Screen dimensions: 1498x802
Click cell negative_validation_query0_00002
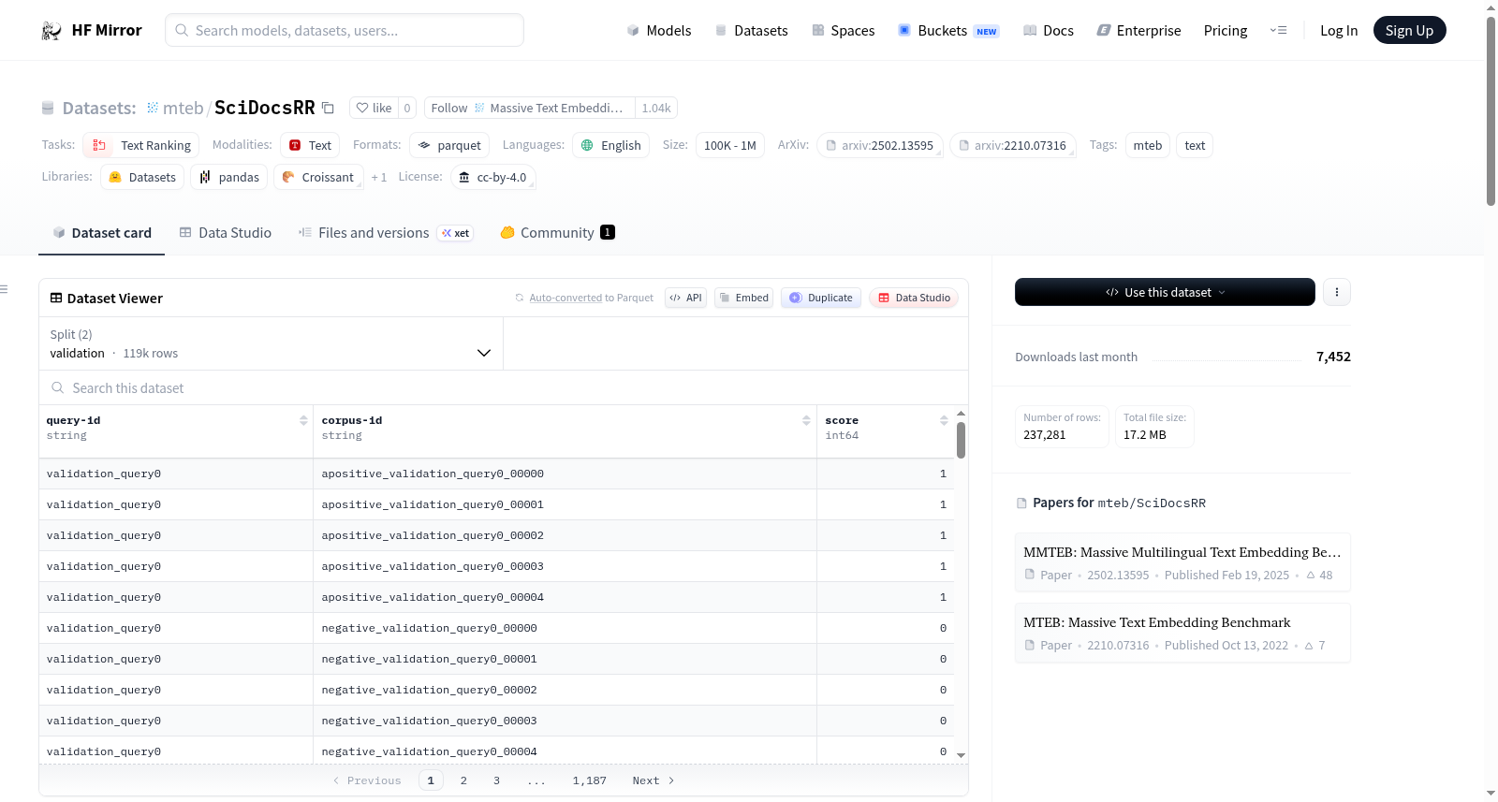point(565,690)
